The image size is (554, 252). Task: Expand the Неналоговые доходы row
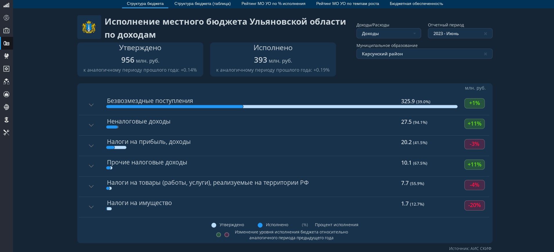click(91, 125)
